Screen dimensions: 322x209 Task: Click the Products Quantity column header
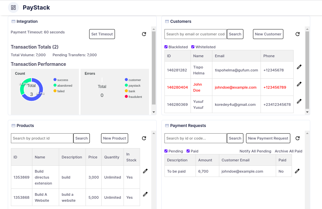point(113,157)
